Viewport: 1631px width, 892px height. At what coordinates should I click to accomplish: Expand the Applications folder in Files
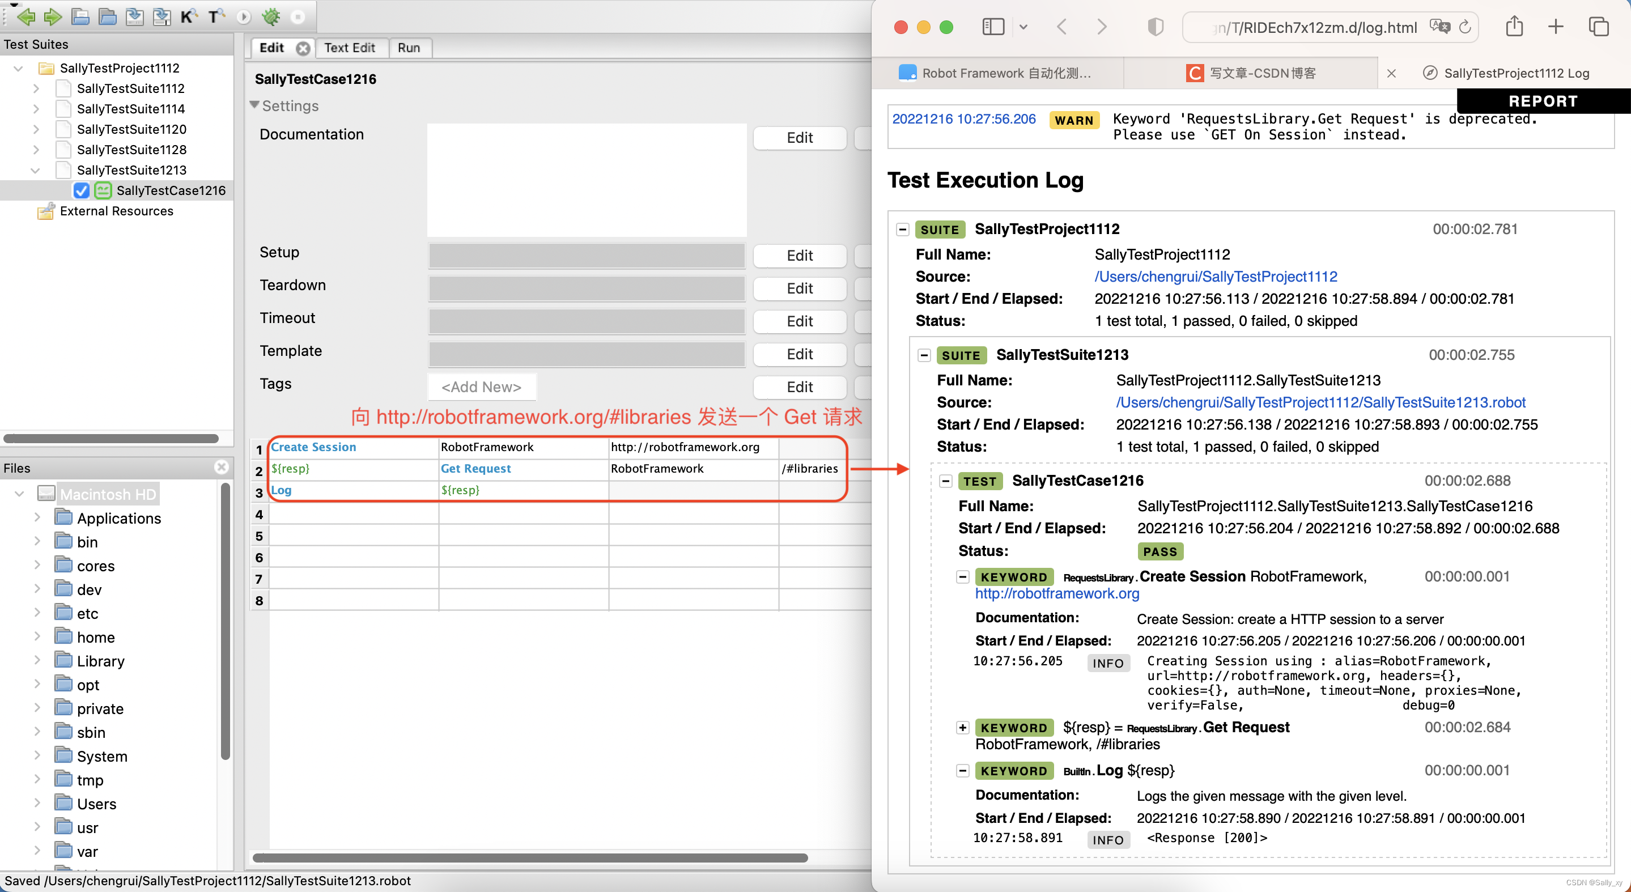pyautogui.click(x=37, y=517)
